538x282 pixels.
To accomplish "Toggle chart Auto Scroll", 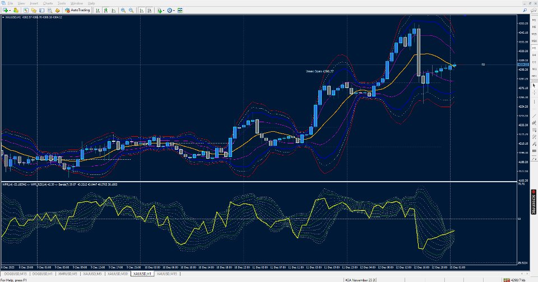I will (141, 10).
